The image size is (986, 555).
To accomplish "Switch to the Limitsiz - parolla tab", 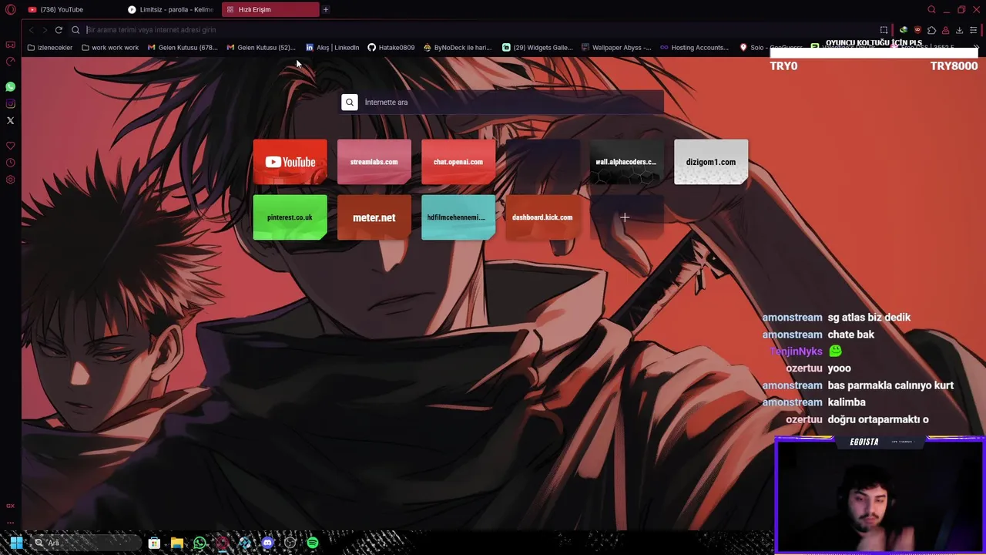I will 171,9.
